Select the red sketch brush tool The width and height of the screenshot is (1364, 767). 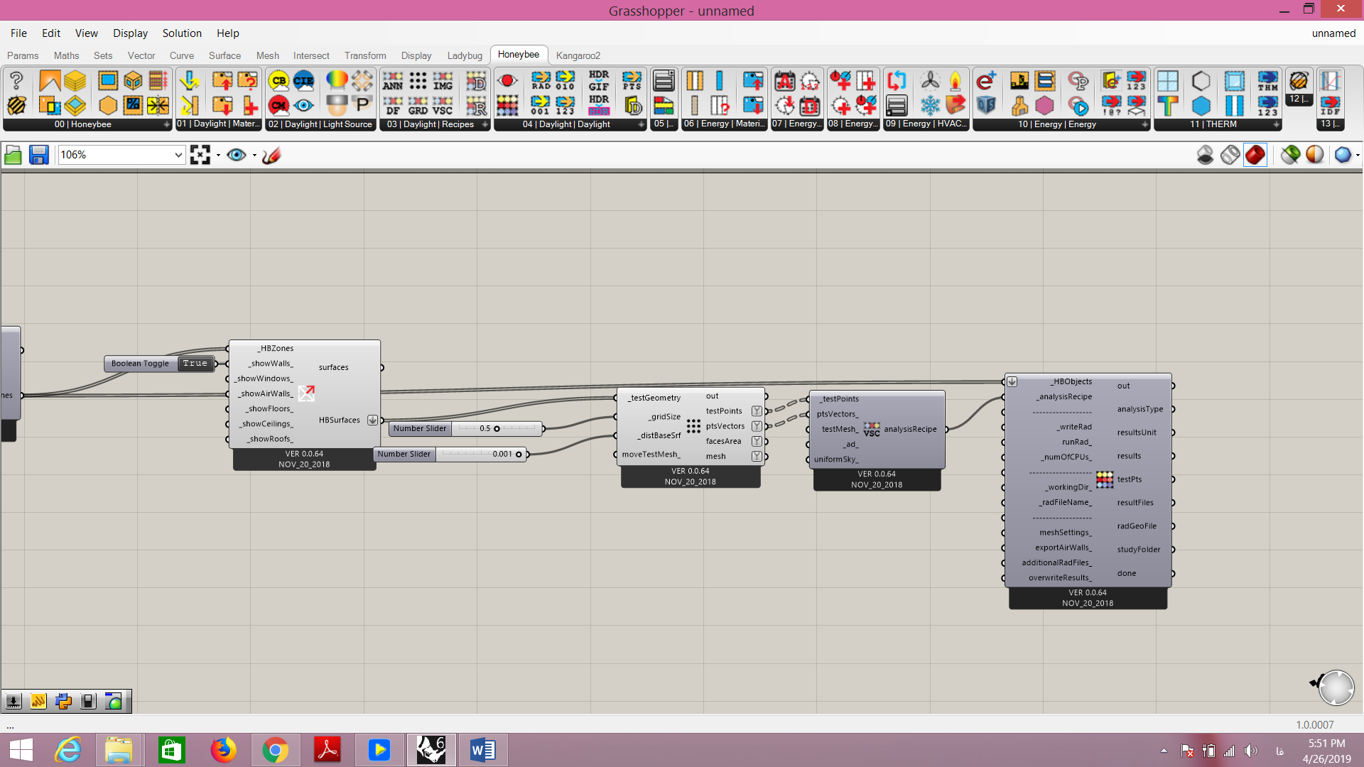tap(271, 155)
